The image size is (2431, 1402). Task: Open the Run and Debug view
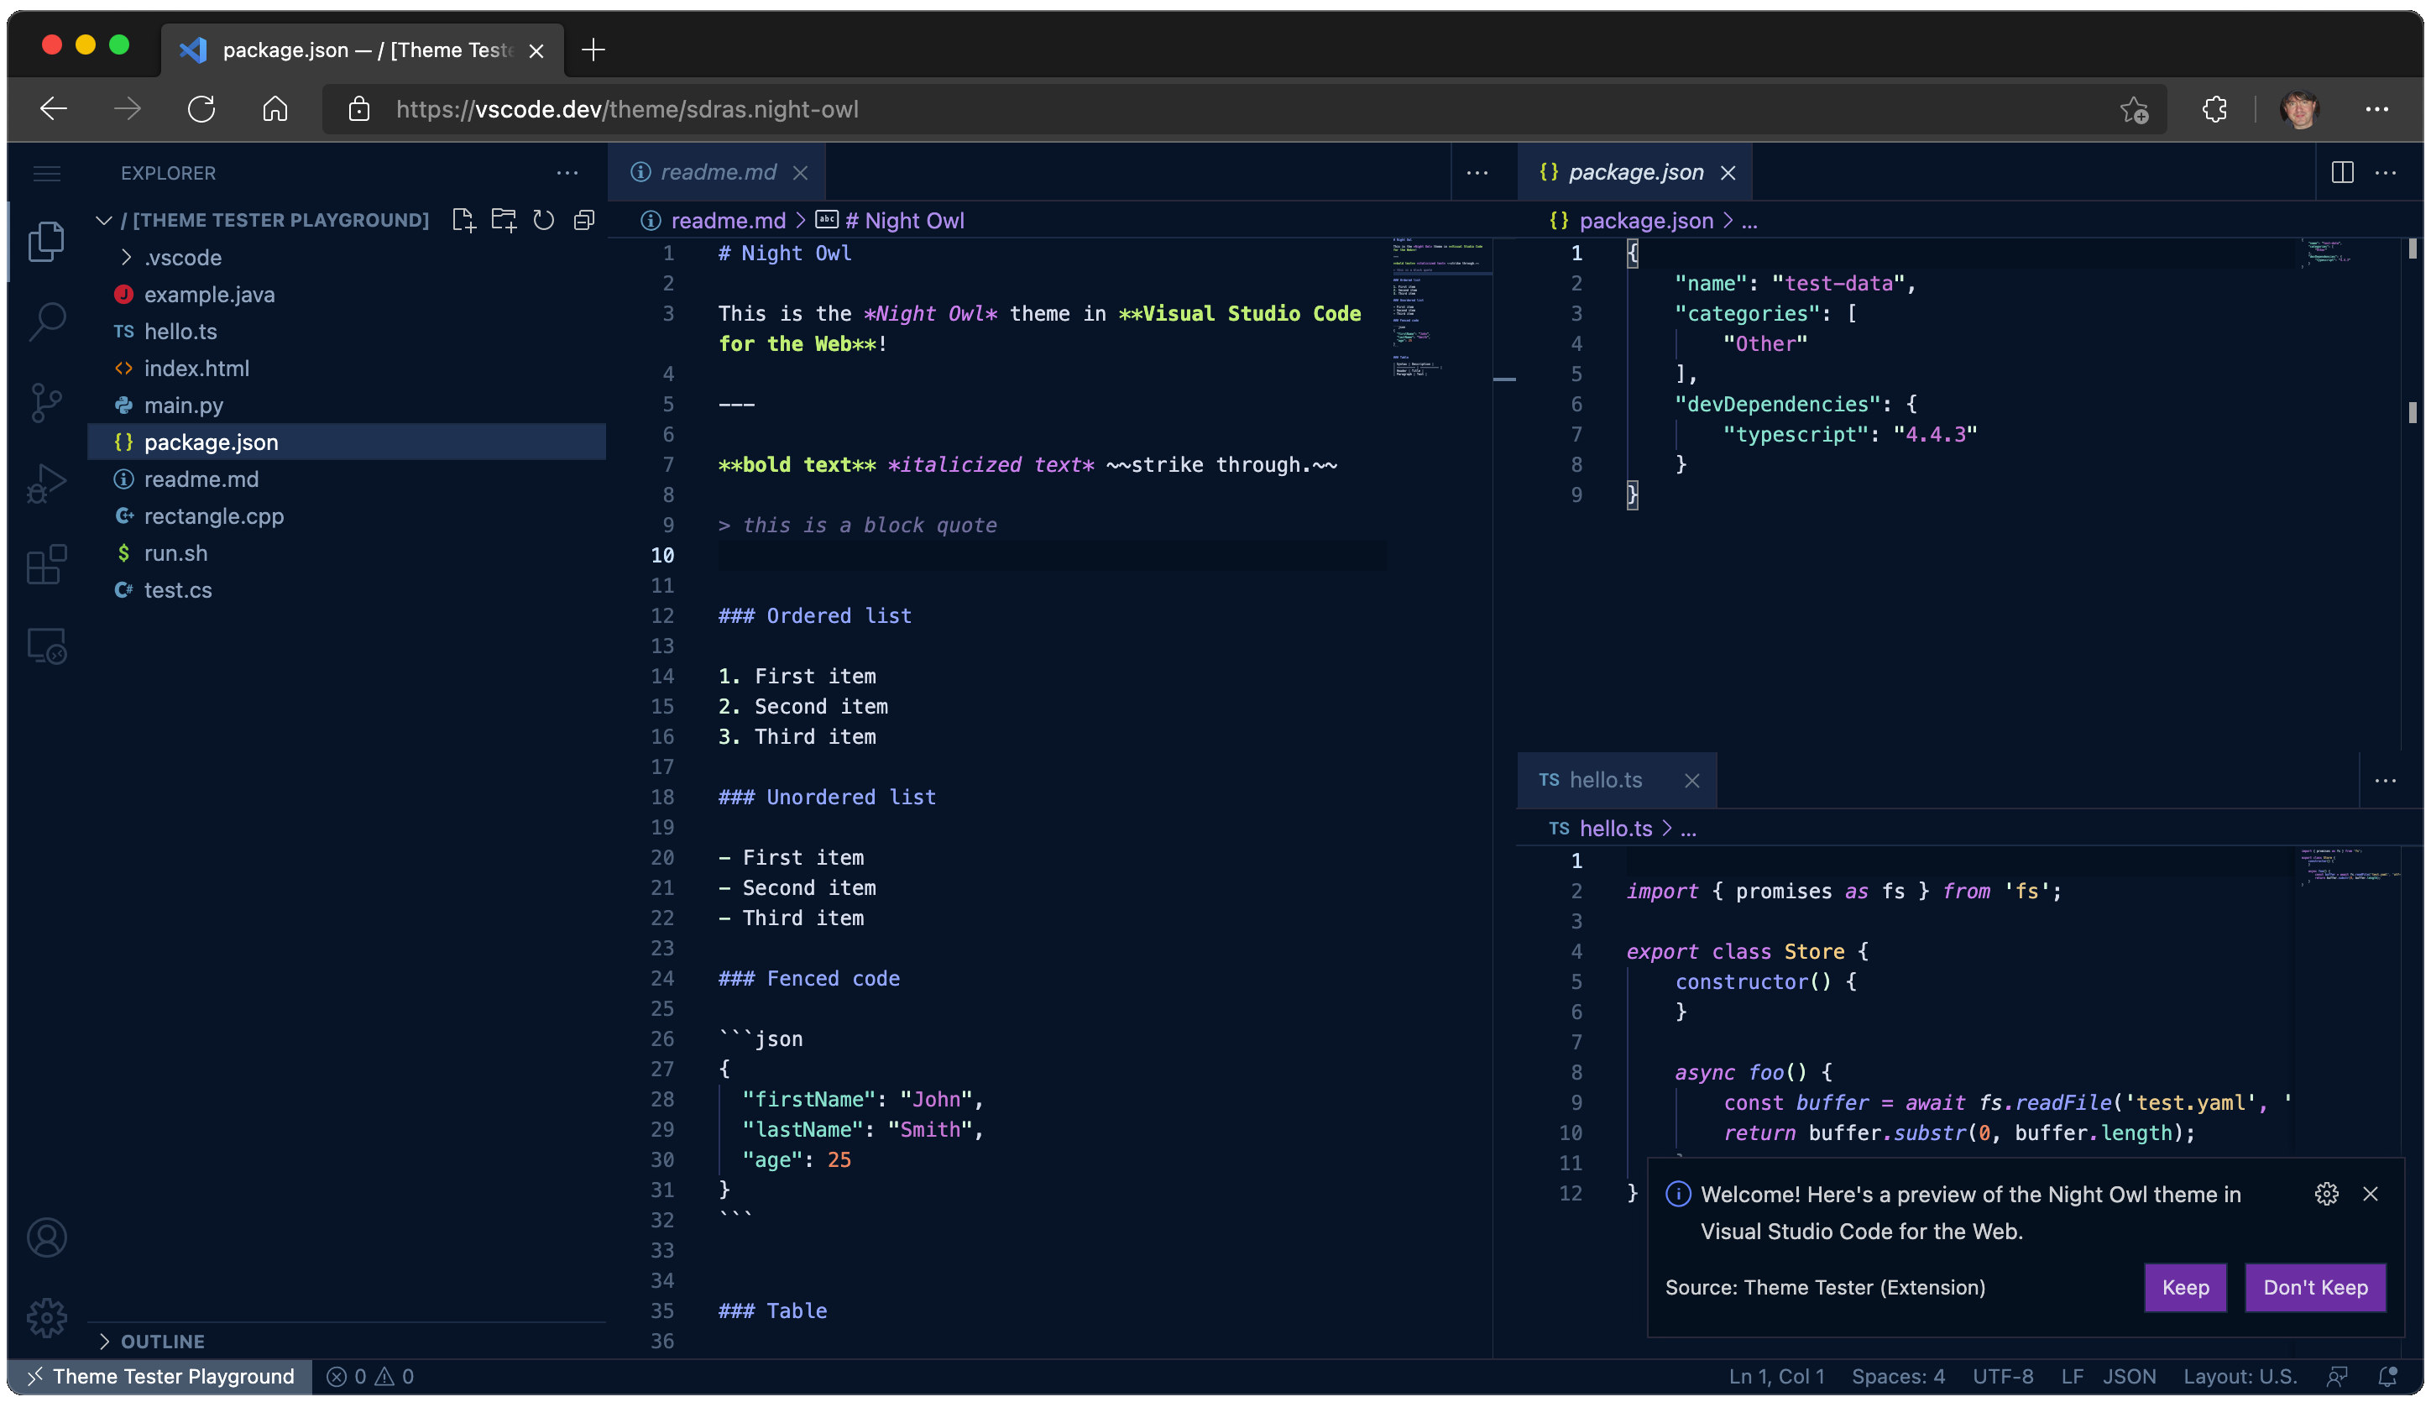point(46,484)
